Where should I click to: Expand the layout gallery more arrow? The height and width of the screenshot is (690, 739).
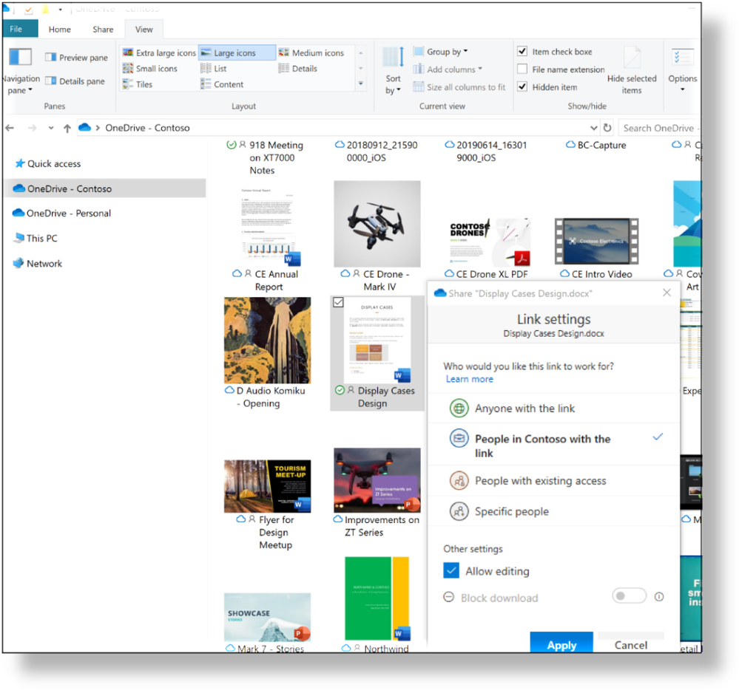click(x=360, y=83)
